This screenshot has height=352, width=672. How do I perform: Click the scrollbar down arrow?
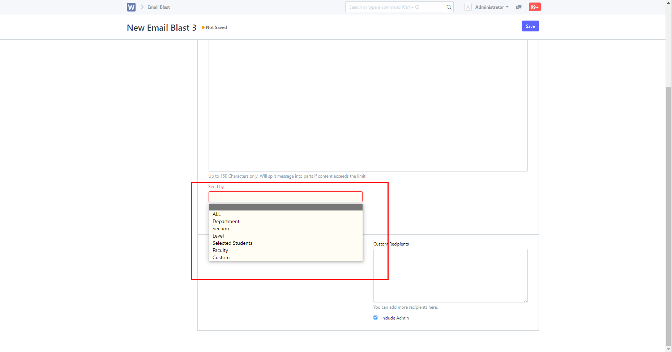(669, 349)
